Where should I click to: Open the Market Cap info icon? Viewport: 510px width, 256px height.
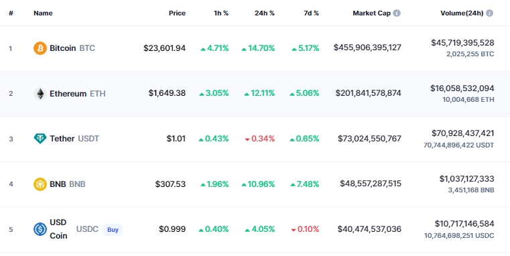pyautogui.click(x=397, y=13)
